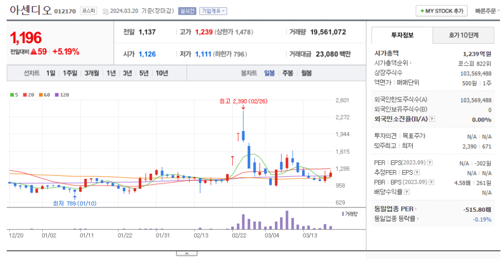The image size is (502, 259).
Task: Click red 20-day moving average legend marker
Action: click(24, 95)
